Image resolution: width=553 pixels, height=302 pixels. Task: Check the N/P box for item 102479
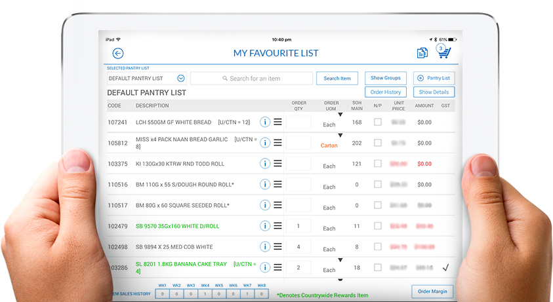click(x=378, y=226)
